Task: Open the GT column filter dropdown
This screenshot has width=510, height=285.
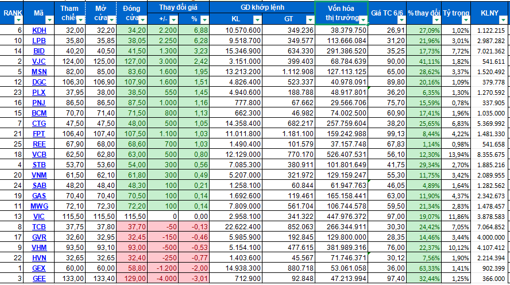Action: tap(310, 20)
